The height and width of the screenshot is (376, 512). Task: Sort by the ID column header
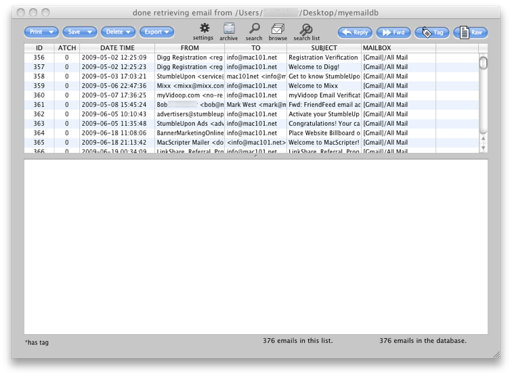coord(39,48)
